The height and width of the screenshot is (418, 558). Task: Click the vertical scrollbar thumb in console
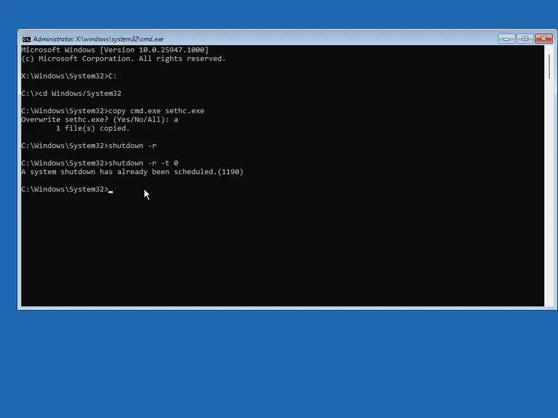click(x=550, y=67)
